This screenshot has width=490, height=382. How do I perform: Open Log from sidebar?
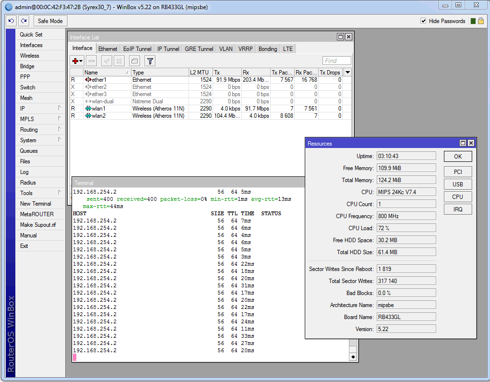tap(40, 172)
